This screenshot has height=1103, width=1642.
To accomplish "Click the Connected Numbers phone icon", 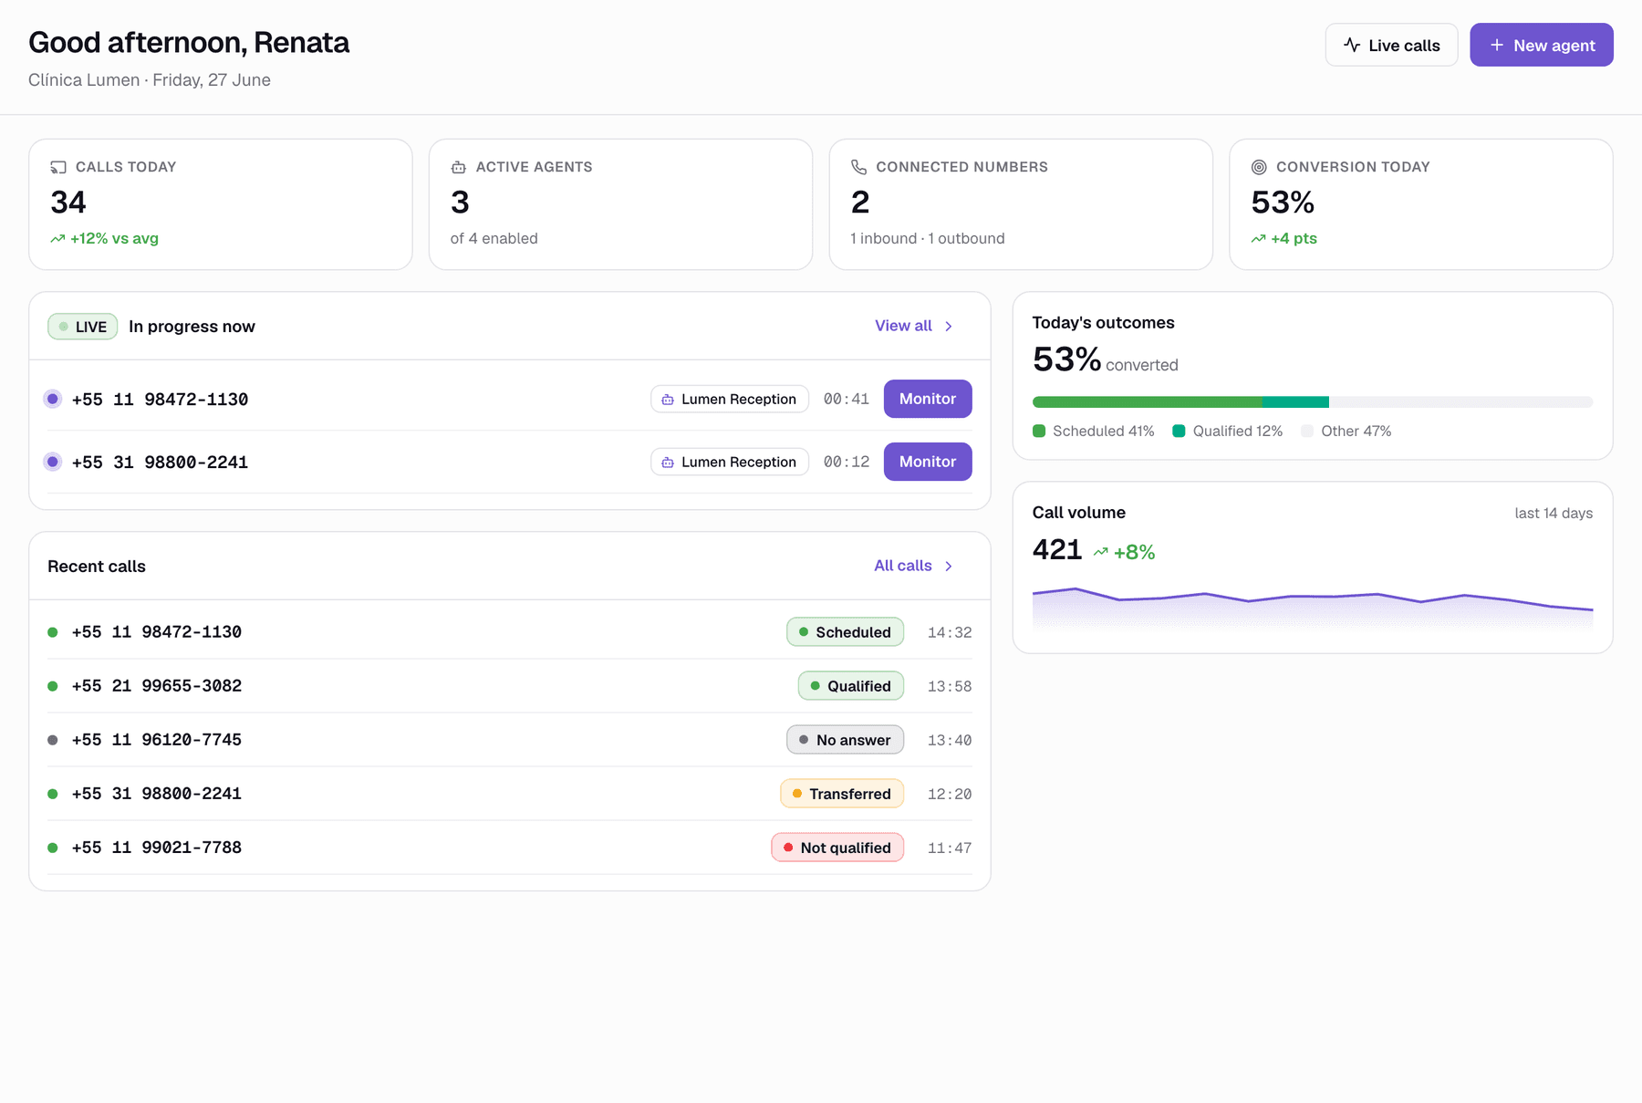I will coord(859,167).
